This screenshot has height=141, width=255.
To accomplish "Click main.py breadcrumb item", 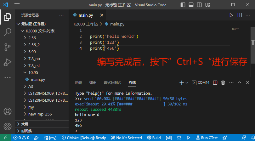I will click(115, 24).
